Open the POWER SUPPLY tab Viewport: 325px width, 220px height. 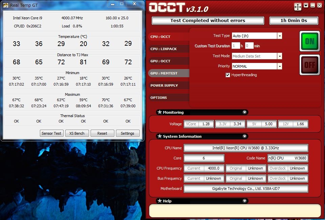tap(169, 85)
